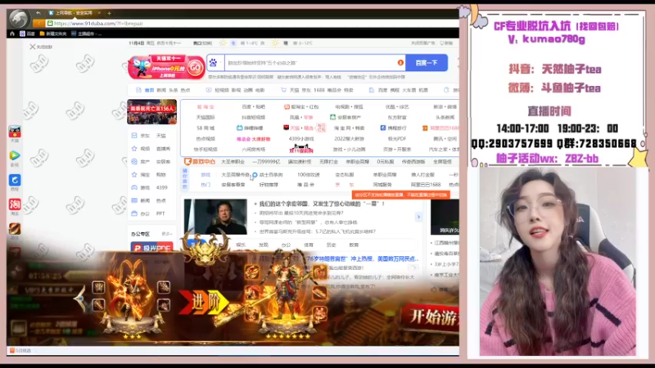
Task: Click the 双11 Tmall promotion logo
Action: [x=301, y=149]
